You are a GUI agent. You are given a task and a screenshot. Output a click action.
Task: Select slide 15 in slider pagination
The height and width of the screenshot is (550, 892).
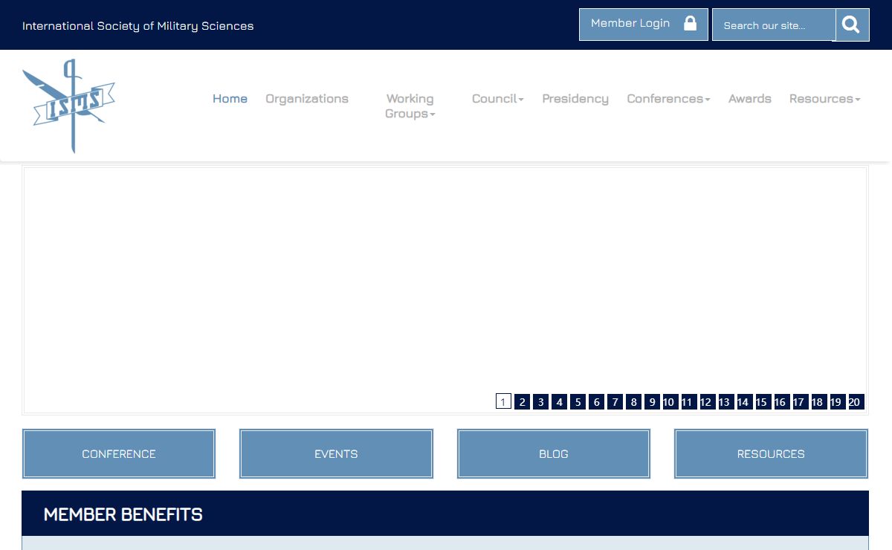tap(762, 401)
